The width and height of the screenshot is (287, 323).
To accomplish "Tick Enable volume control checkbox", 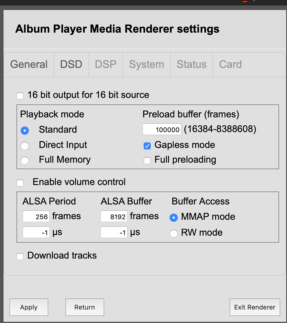I will pyautogui.click(x=20, y=183).
